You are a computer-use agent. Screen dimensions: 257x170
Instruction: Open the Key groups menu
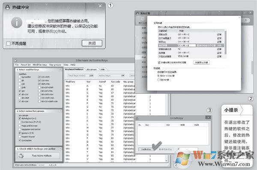[x=55, y=65]
